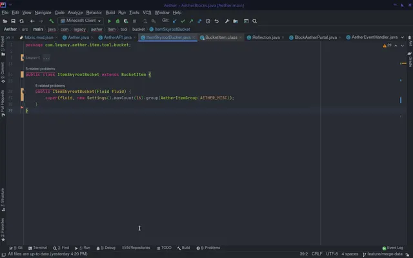The width and height of the screenshot is (413, 258).
Task: Click the Rollback undo arrow icon
Action: pos(217,21)
